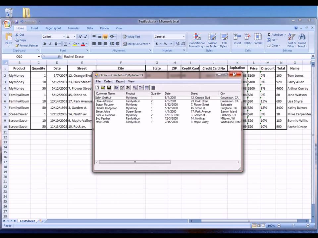Click Orders window horizontal scrollbar thumb
The width and height of the screenshot is (318, 238).
click(135, 162)
